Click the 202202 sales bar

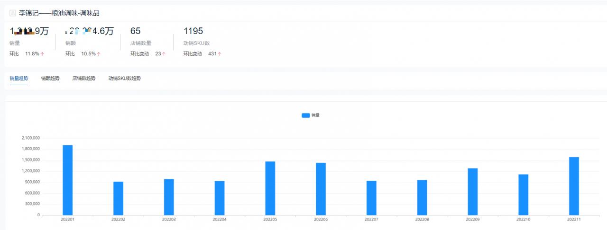click(118, 199)
